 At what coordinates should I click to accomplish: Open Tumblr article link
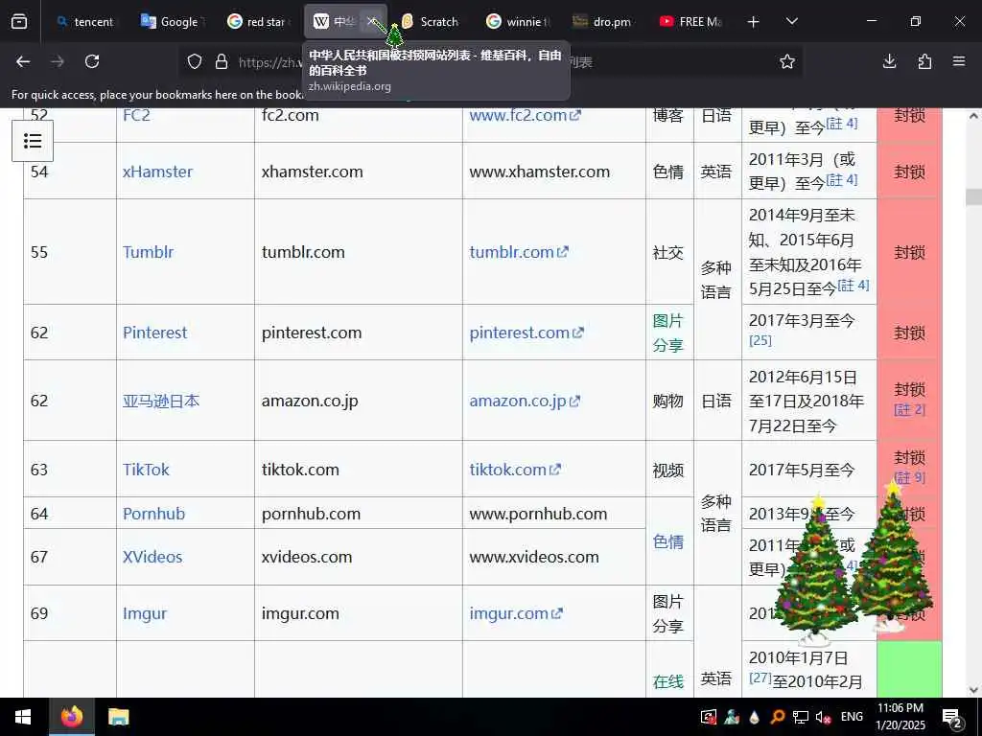tap(148, 252)
